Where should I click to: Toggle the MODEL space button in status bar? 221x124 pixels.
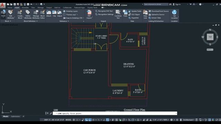click(x=68, y=120)
